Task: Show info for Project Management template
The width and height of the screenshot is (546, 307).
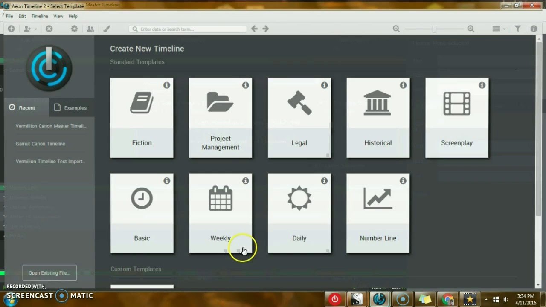Action: pos(246,85)
